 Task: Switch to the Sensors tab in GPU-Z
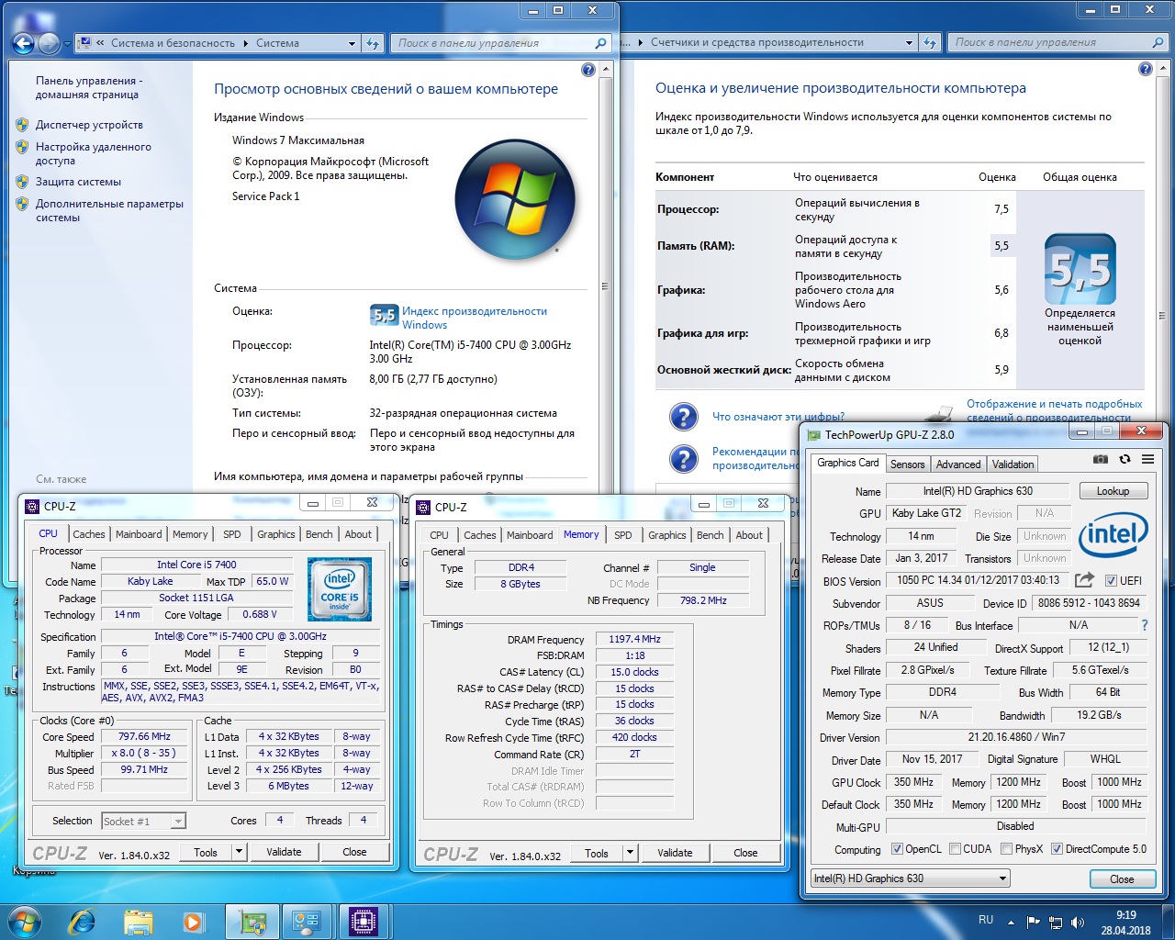pos(907,464)
